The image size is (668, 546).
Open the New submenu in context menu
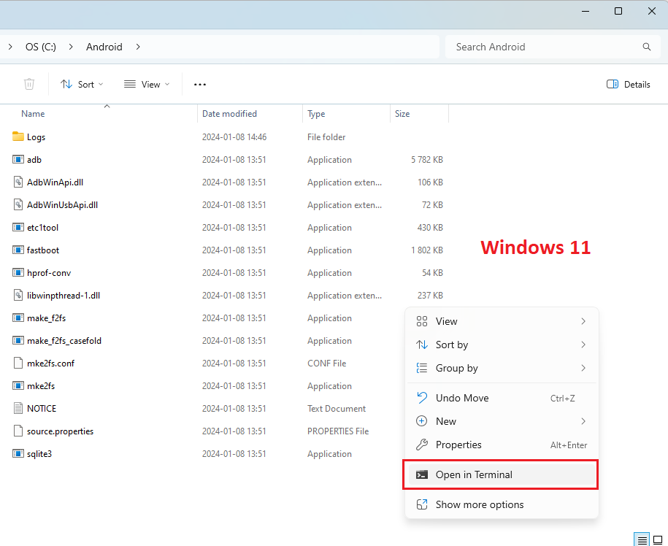502,421
